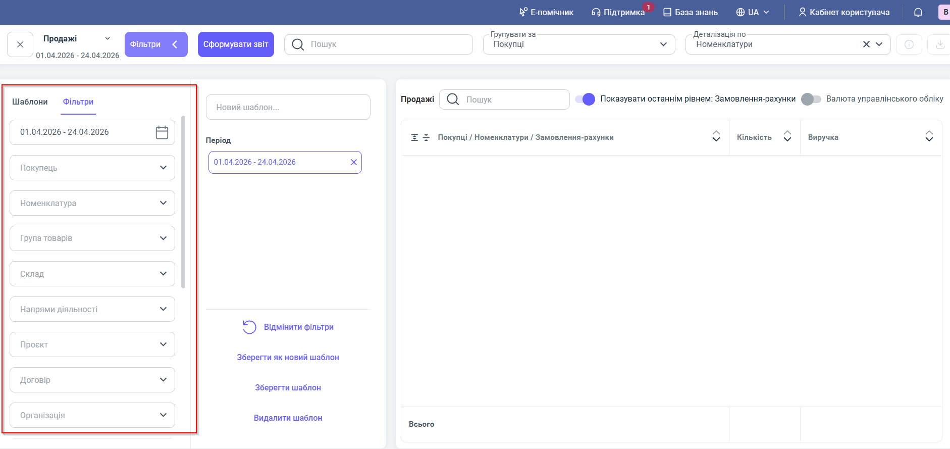Toggle Показувати останнім рівнем switch off
The width and height of the screenshot is (950, 449).
coord(585,99)
